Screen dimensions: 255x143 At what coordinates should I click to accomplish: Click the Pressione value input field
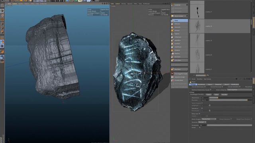pos(205,100)
